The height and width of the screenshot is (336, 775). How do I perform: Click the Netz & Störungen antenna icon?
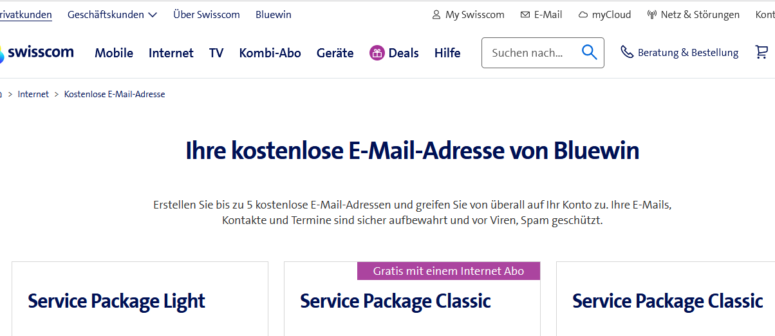[651, 15]
